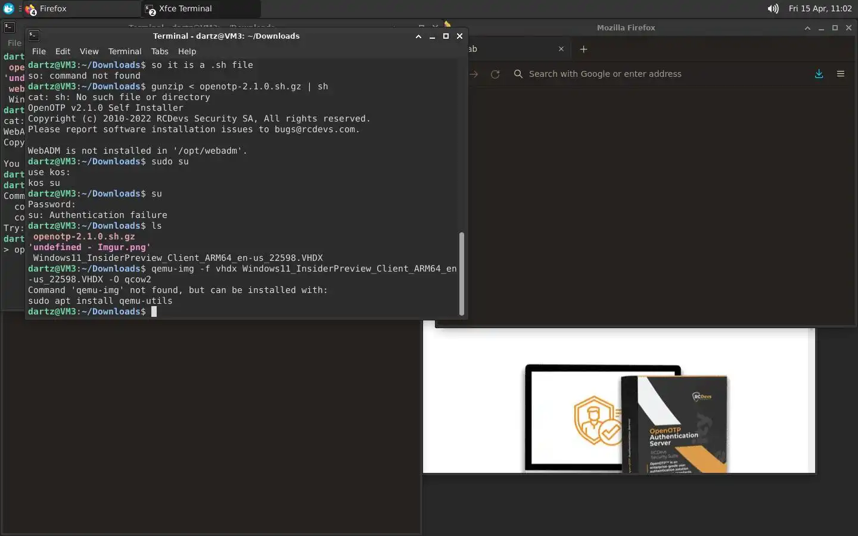The width and height of the screenshot is (858, 536).
Task: Click the terminal command prompt cursor
Action: (154, 311)
